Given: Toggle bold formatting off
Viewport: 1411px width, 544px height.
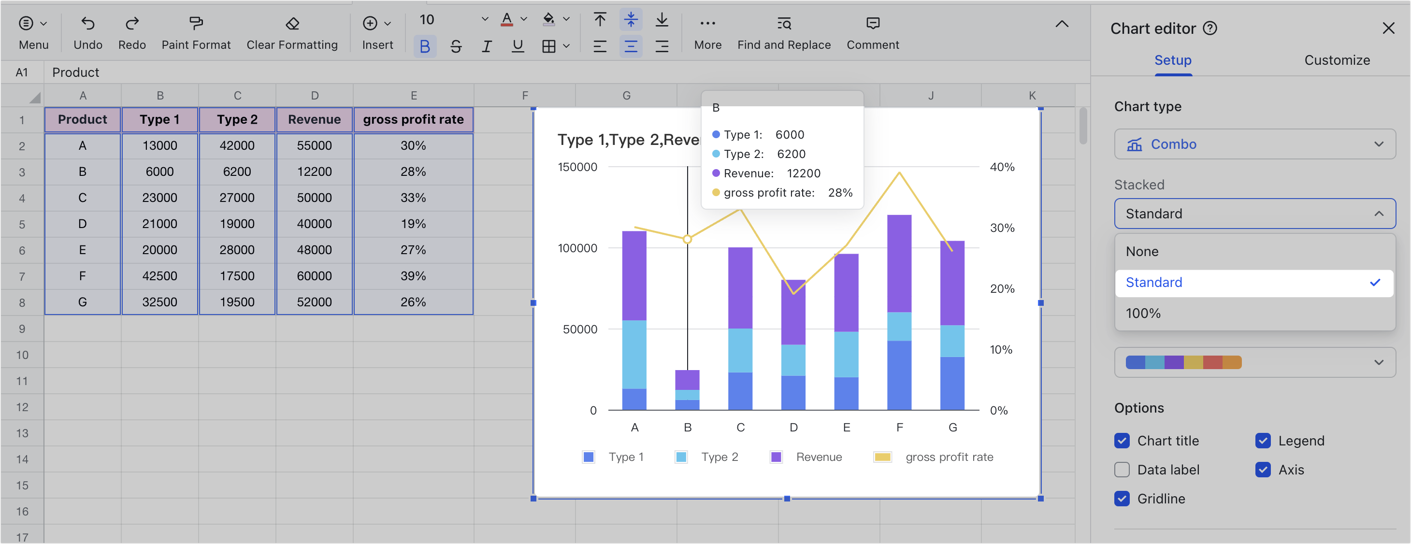Looking at the screenshot, I should pos(426,46).
